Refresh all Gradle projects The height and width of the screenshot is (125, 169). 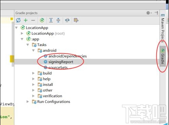(x=18, y=20)
